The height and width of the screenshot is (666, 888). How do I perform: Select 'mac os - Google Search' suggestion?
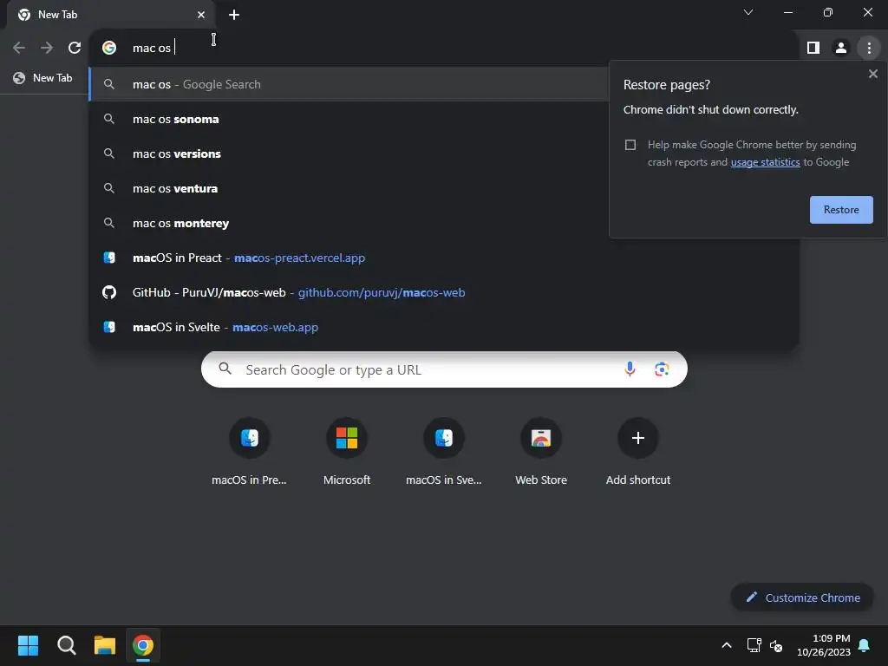pos(349,84)
